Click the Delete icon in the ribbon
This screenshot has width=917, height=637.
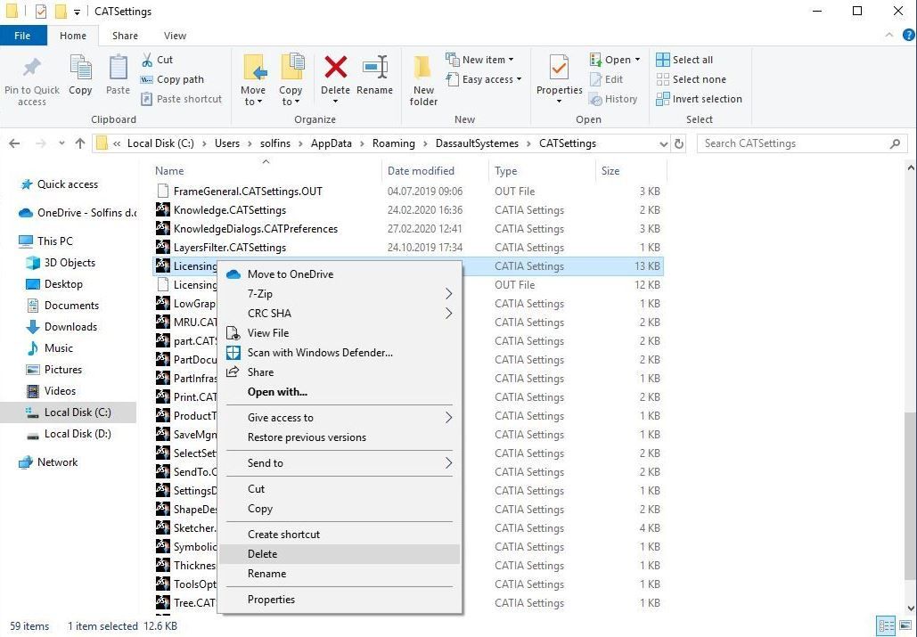pos(335,75)
